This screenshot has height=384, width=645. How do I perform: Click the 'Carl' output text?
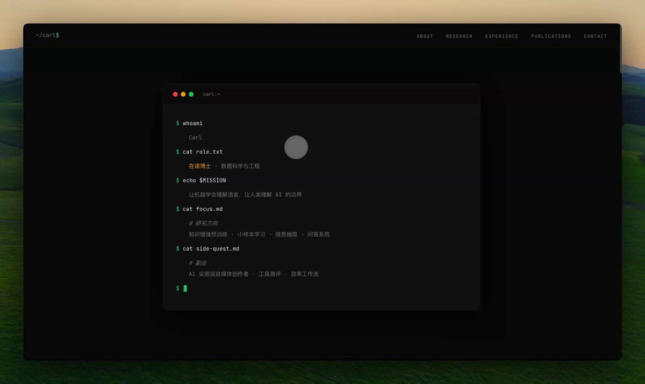tap(195, 138)
